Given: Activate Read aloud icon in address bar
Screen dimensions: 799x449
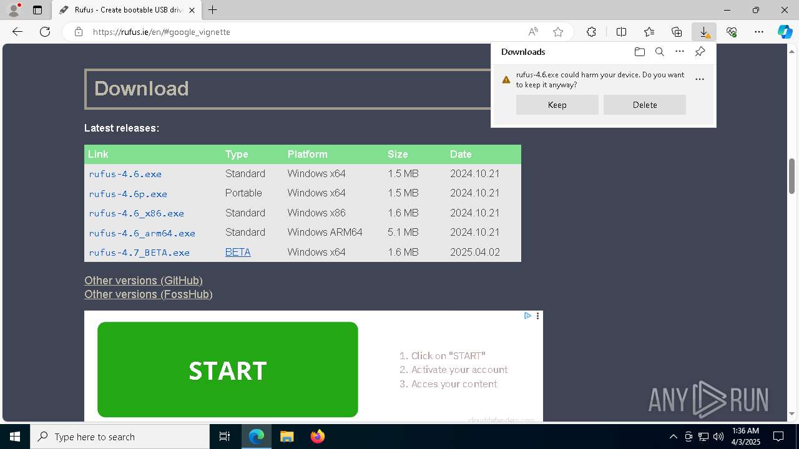Looking at the screenshot, I should pyautogui.click(x=533, y=32).
